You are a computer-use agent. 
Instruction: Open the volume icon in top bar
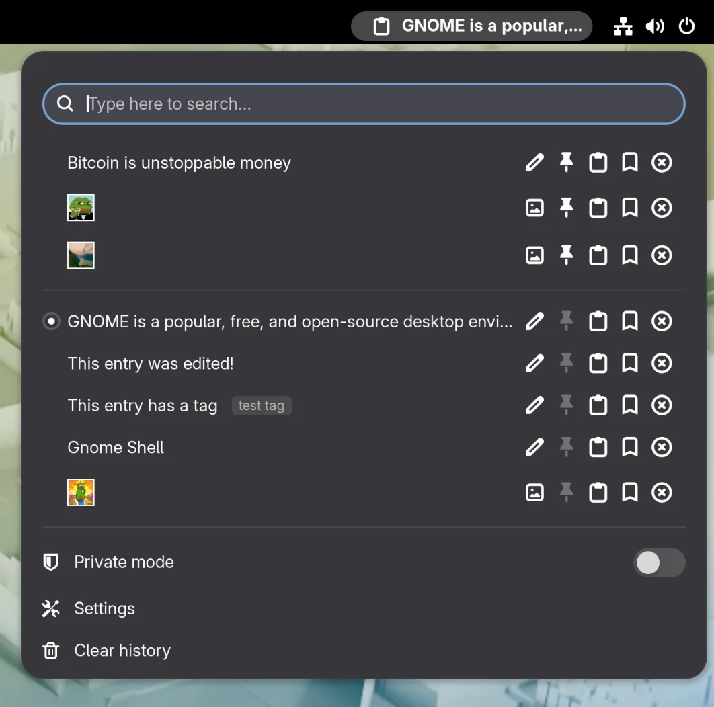pyautogui.click(x=655, y=26)
